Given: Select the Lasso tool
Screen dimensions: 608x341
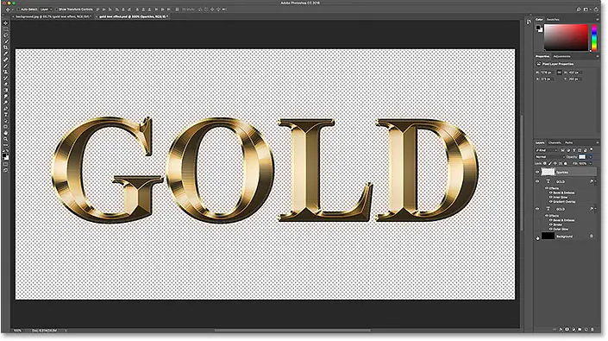Looking at the screenshot, I should 5,35.
